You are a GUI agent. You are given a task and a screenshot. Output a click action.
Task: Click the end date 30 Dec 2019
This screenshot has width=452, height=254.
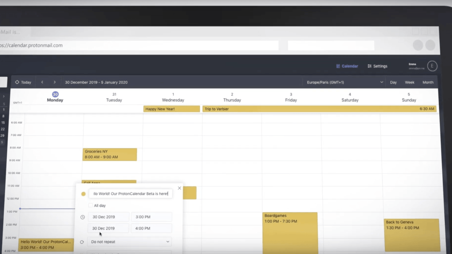pos(108,228)
